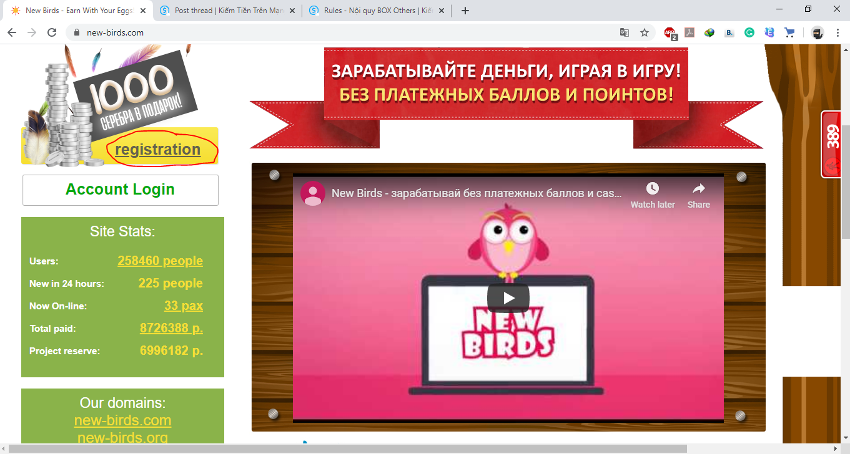The width and height of the screenshot is (850, 454).
Task: Bookmark this page with the star icon
Action: point(645,32)
